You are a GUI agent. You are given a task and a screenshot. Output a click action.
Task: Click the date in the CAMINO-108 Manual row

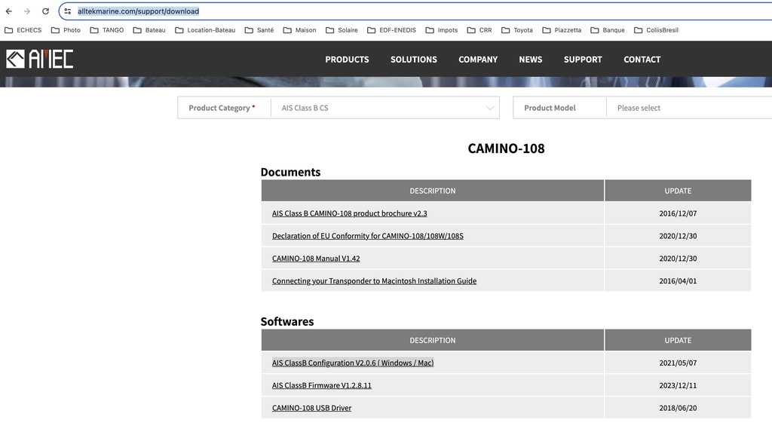click(x=678, y=259)
